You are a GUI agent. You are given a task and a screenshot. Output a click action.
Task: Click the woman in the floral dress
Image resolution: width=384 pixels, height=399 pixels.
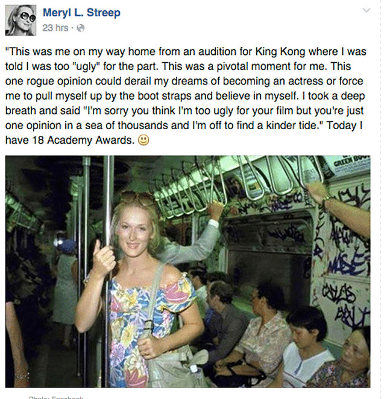pyautogui.click(x=137, y=293)
